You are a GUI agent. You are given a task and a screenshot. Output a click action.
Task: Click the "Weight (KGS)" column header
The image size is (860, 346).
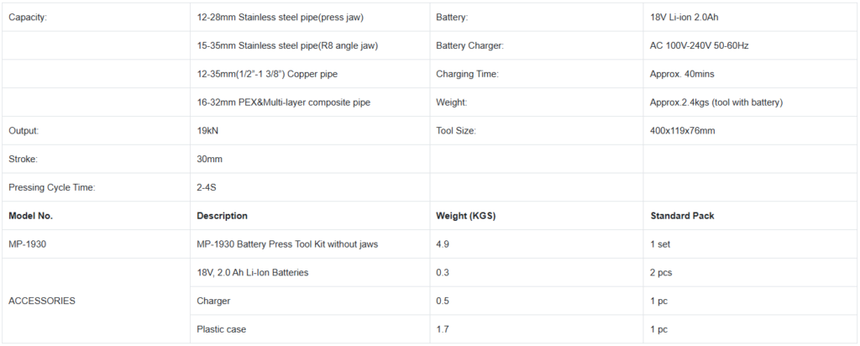point(465,216)
